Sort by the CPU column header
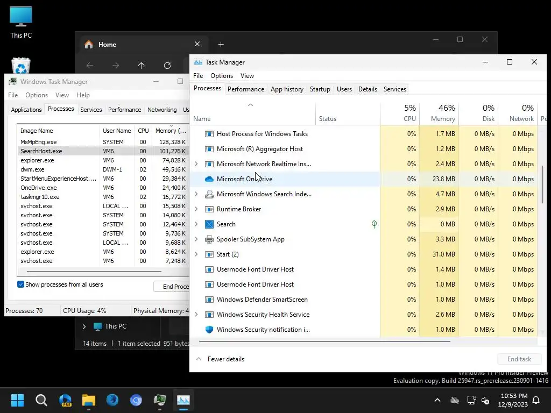This screenshot has width=551, height=413. [x=400, y=113]
